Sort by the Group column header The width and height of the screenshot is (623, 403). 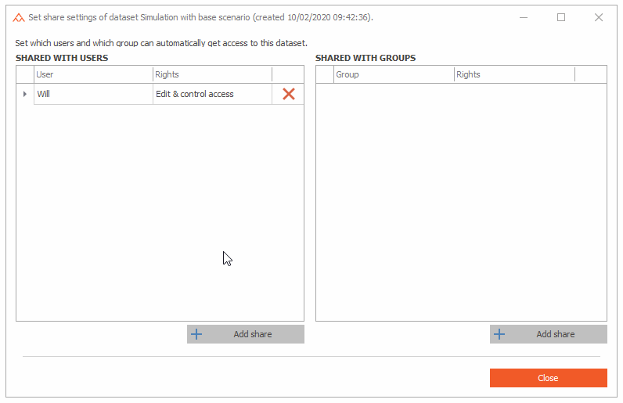pyautogui.click(x=394, y=74)
